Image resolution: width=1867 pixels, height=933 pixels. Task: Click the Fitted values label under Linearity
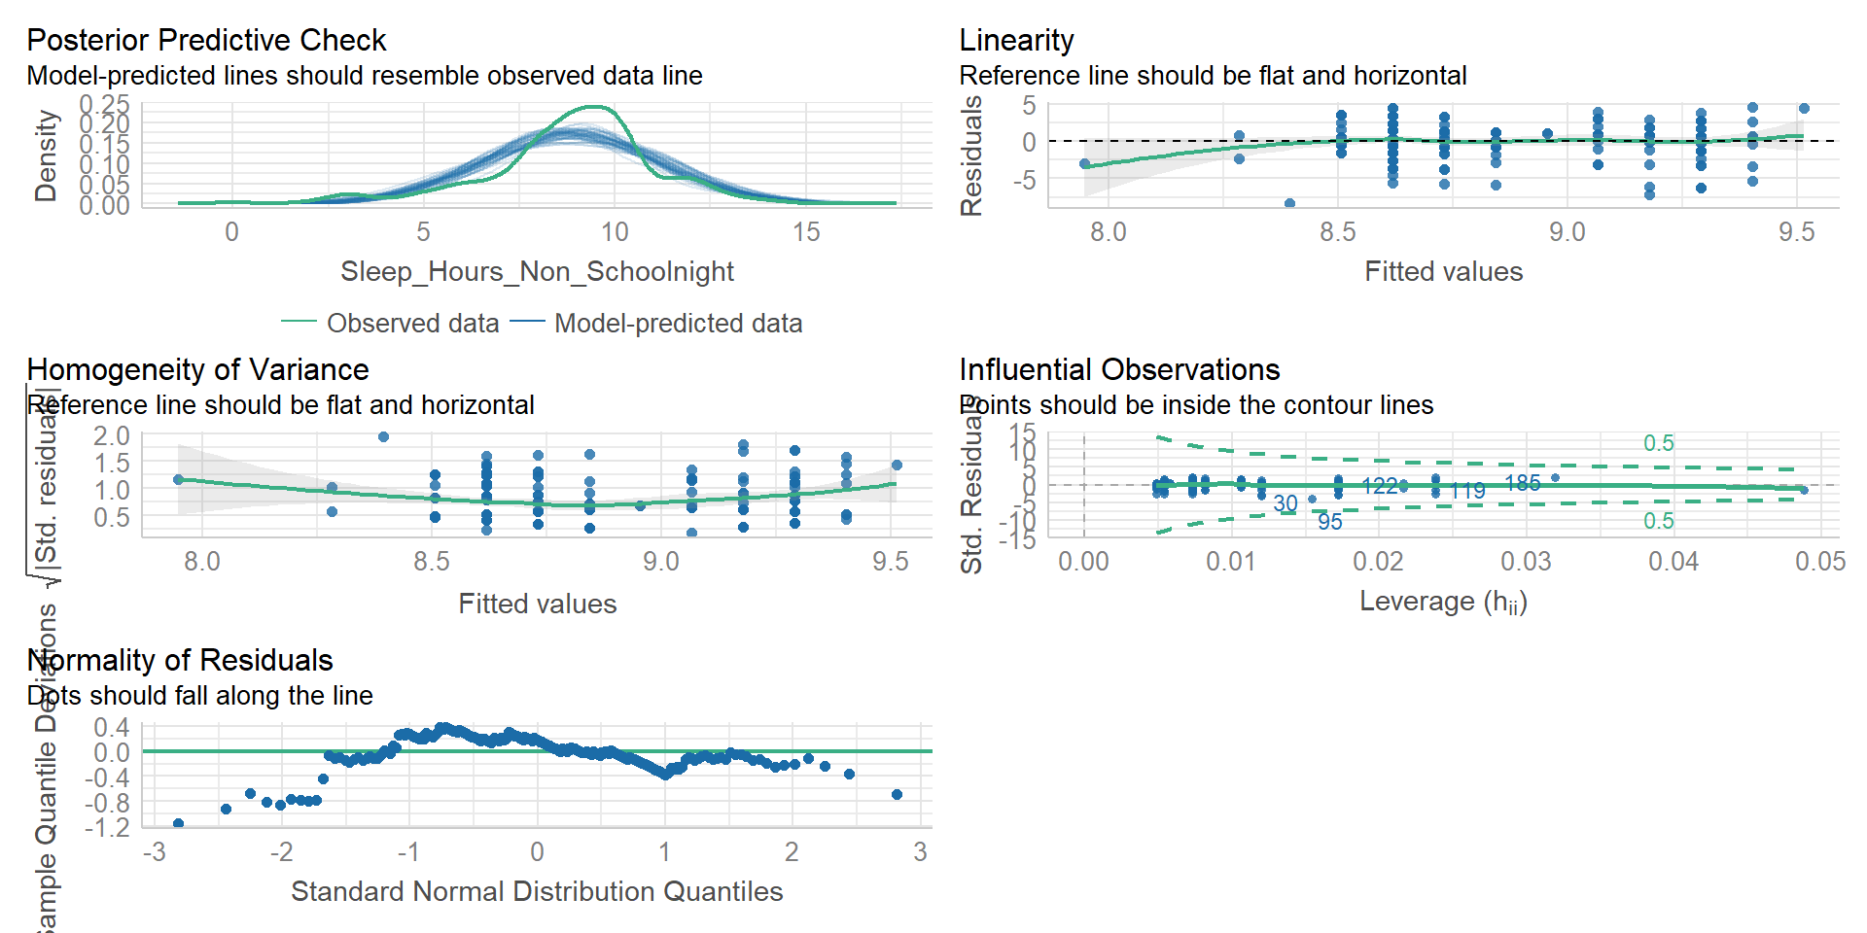[x=1443, y=271]
